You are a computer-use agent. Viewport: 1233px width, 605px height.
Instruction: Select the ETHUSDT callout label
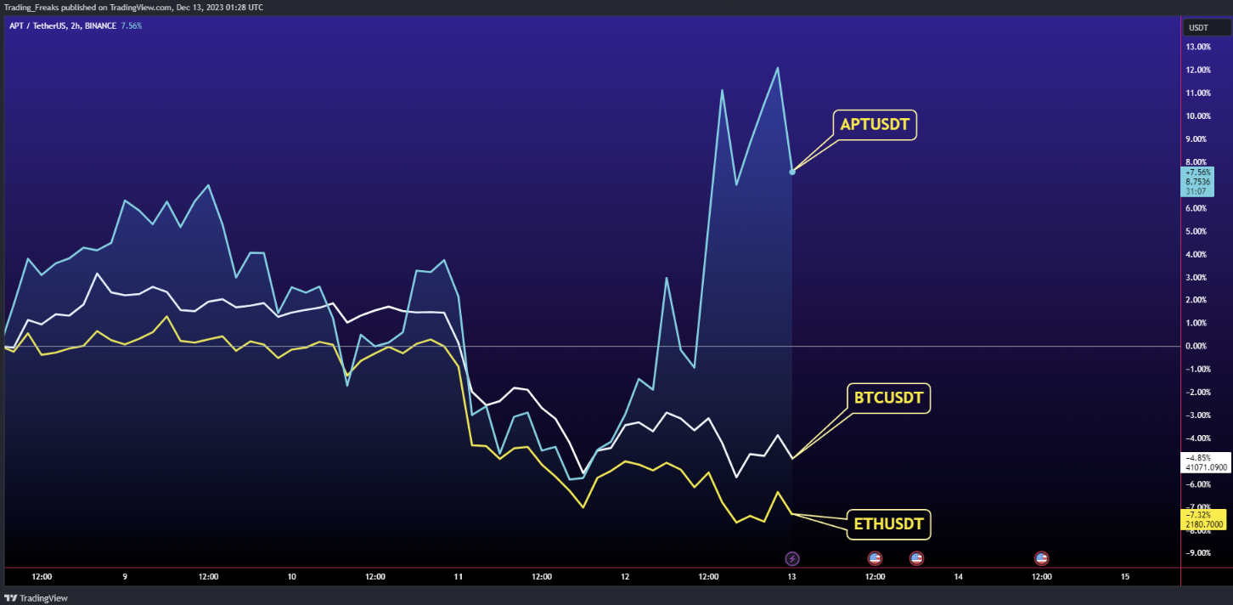click(x=888, y=524)
